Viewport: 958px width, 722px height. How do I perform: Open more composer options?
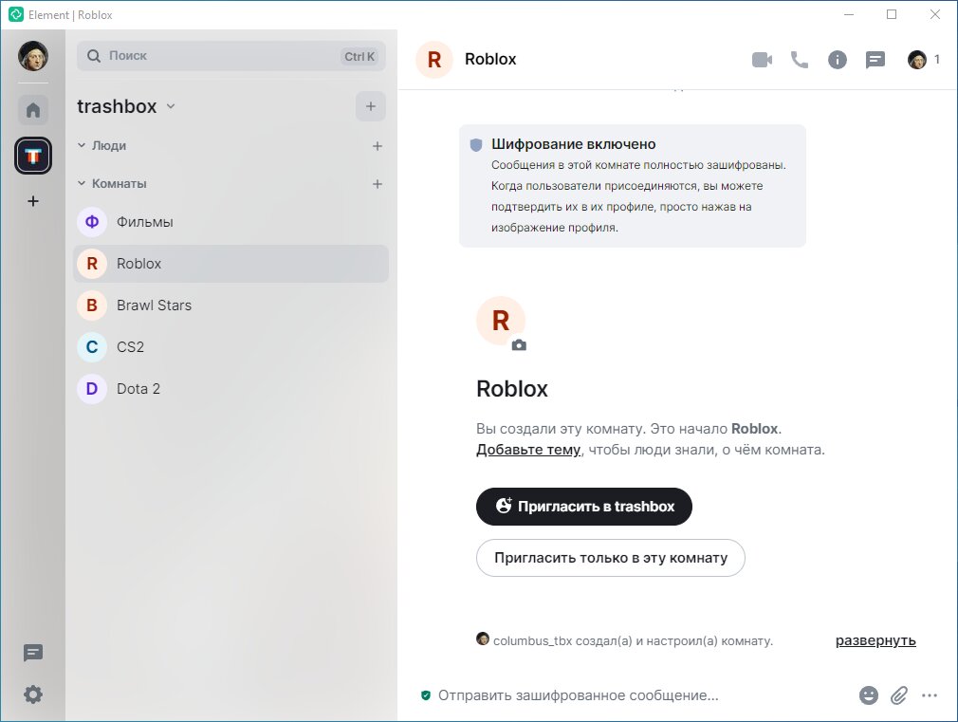point(930,695)
